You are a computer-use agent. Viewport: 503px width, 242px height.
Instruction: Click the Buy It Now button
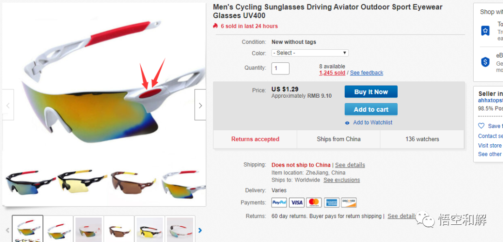[371, 92]
